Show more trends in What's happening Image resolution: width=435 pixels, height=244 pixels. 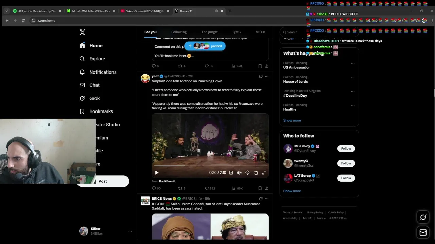[x=292, y=120]
